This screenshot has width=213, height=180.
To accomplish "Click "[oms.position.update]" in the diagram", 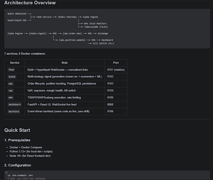I will point(72,40).
